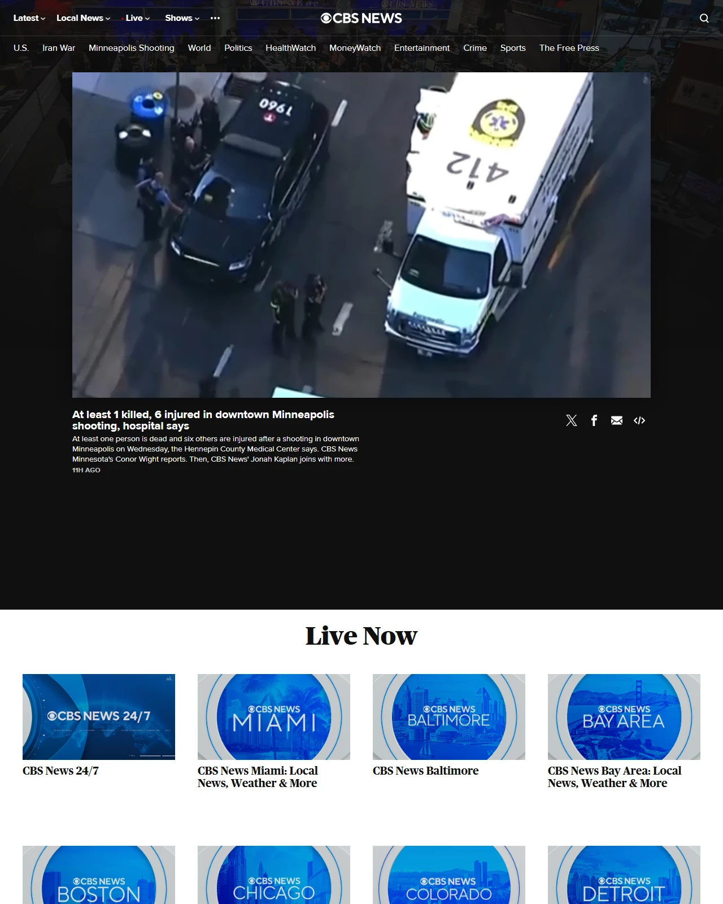The height and width of the screenshot is (904, 723).
Task: Open the CBS News Boston thumbnail
Action: [x=99, y=875]
